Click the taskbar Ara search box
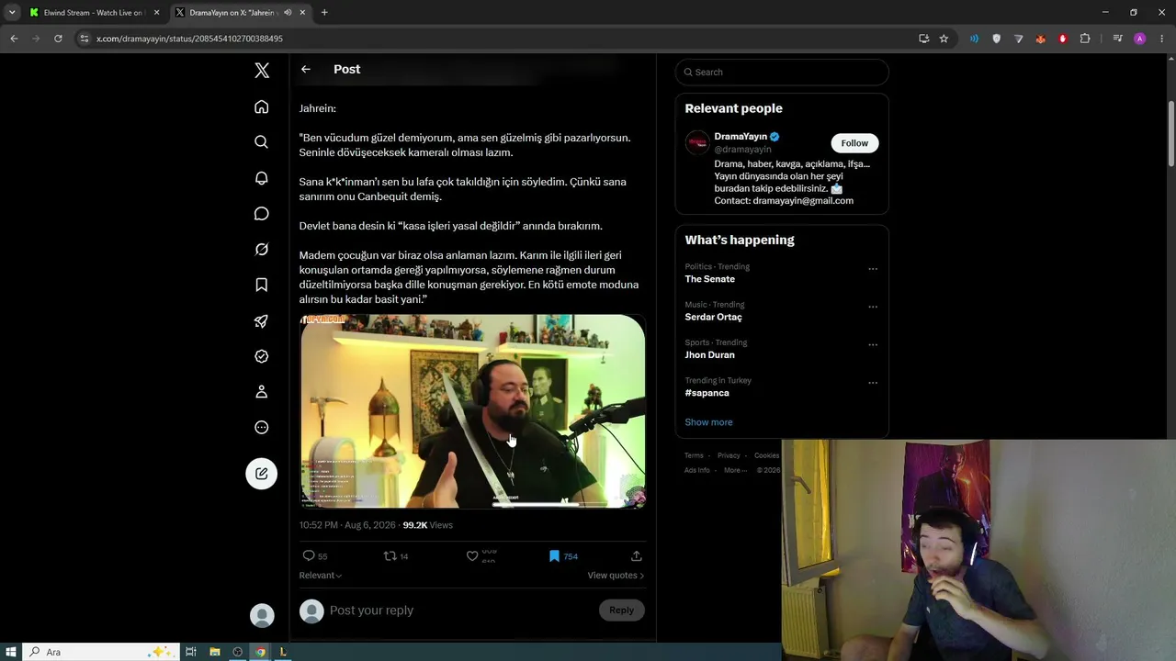The height and width of the screenshot is (661, 1176). [x=99, y=652]
